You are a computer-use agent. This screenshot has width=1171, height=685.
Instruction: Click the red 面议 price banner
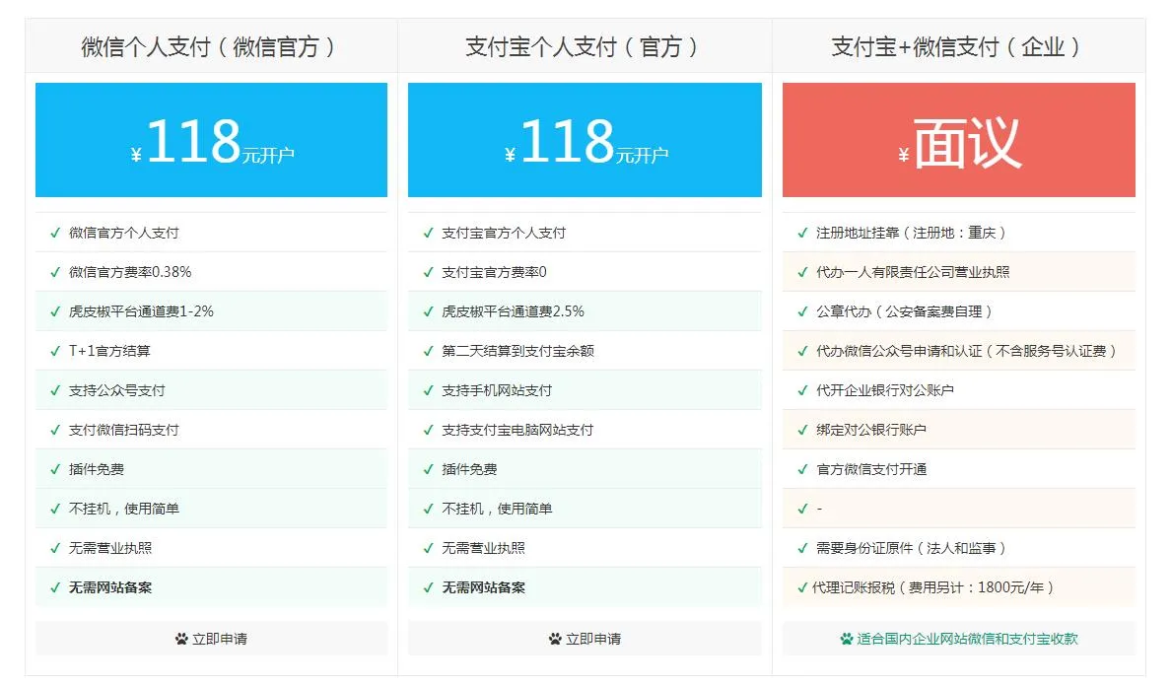tap(958, 140)
